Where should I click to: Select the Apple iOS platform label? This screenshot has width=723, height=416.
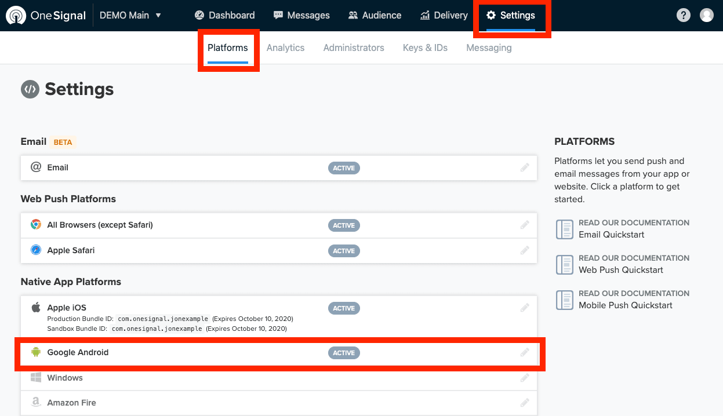pyautogui.click(x=67, y=308)
